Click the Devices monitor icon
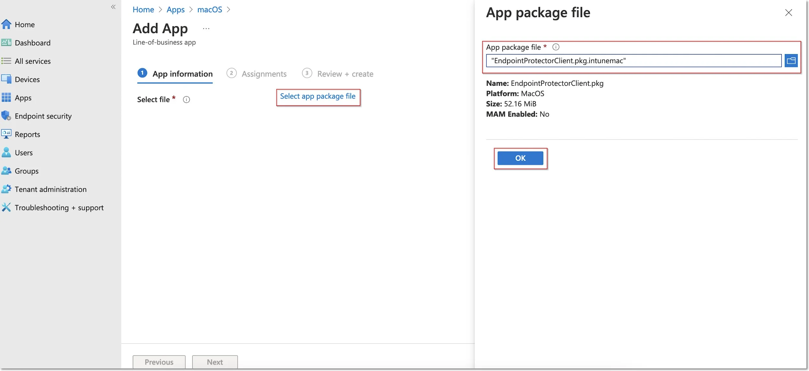This screenshot has width=809, height=371. tap(6, 79)
